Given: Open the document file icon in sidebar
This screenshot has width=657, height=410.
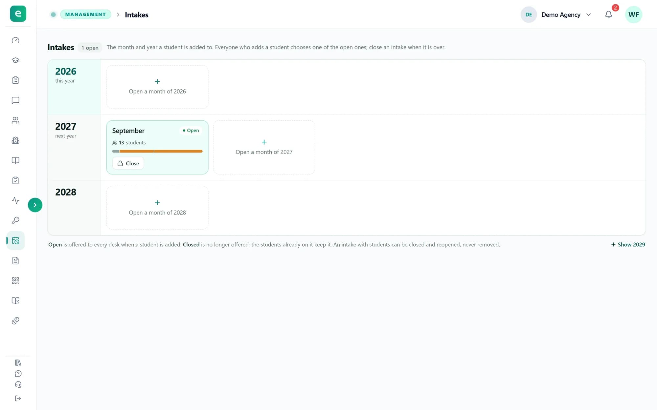Looking at the screenshot, I should click(x=15, y=260).
